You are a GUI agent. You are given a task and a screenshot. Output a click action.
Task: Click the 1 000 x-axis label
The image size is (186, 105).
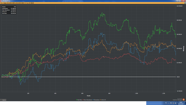136,94
